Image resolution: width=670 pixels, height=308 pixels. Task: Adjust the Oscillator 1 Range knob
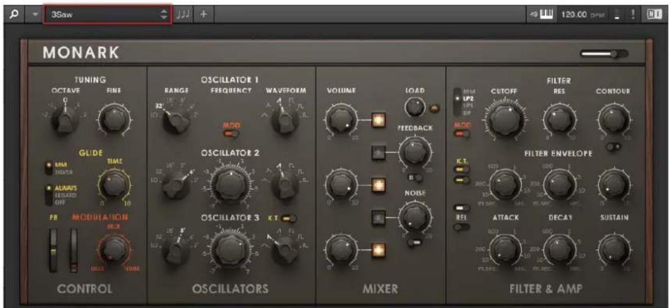click(x=176, y=121)
